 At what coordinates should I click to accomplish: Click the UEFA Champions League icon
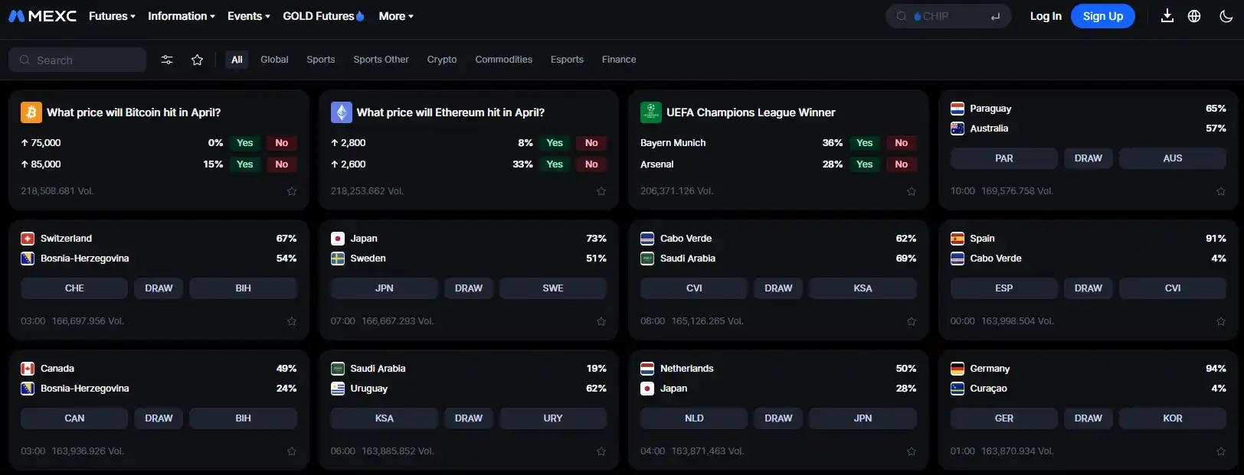[x=650, y=112]
